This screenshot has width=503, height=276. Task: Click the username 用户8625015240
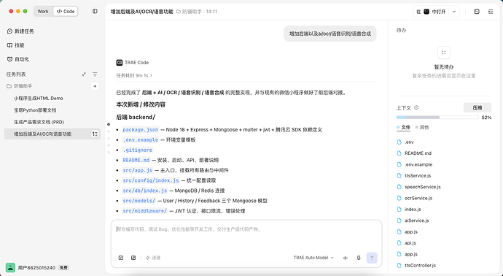tap(36, 268)
